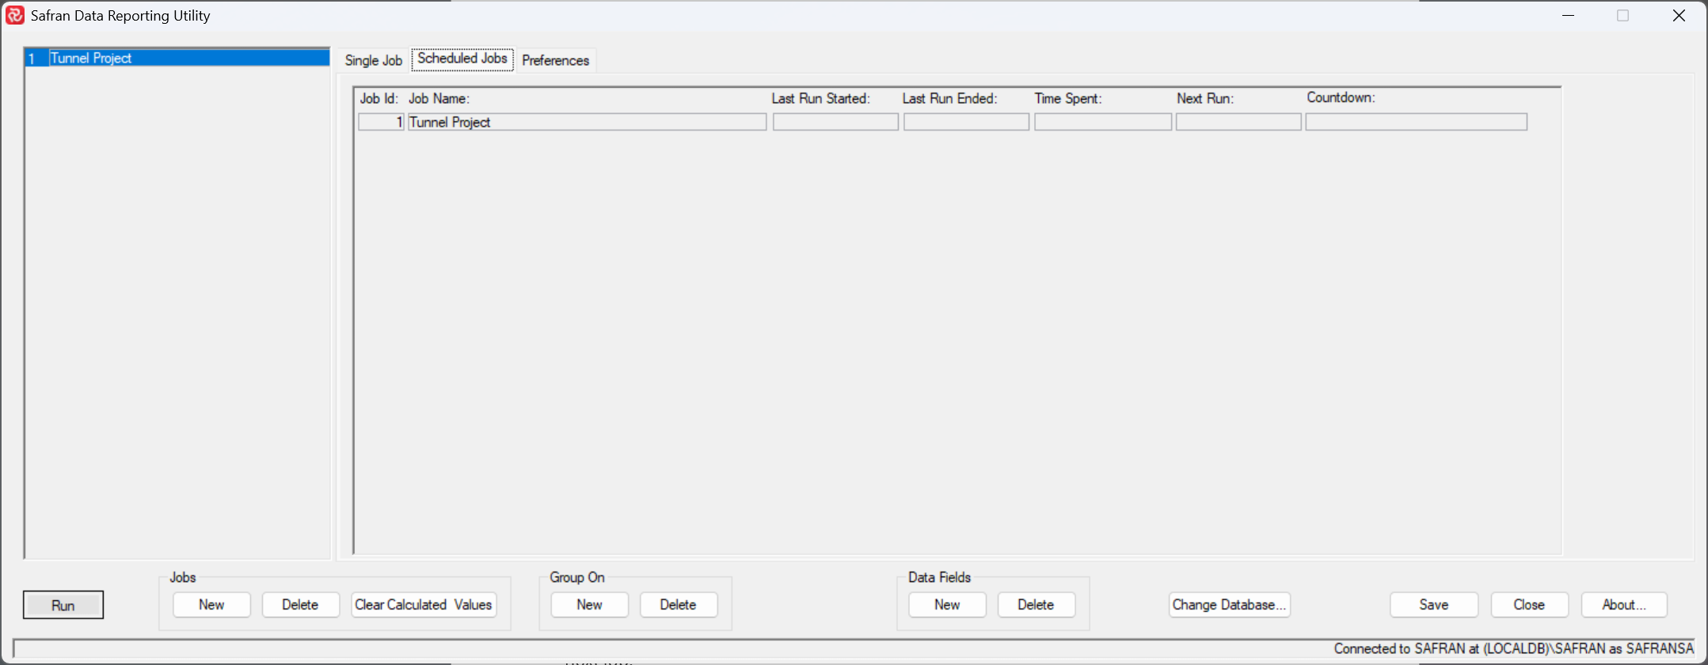1708x665 pixels.
Task: Close the window with title bar X
Action: [1679, 16]
